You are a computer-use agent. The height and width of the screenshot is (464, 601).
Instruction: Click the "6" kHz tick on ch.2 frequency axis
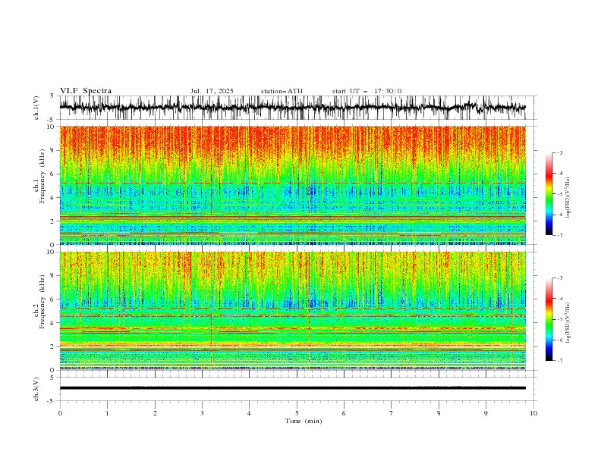[x=54, y=299]
